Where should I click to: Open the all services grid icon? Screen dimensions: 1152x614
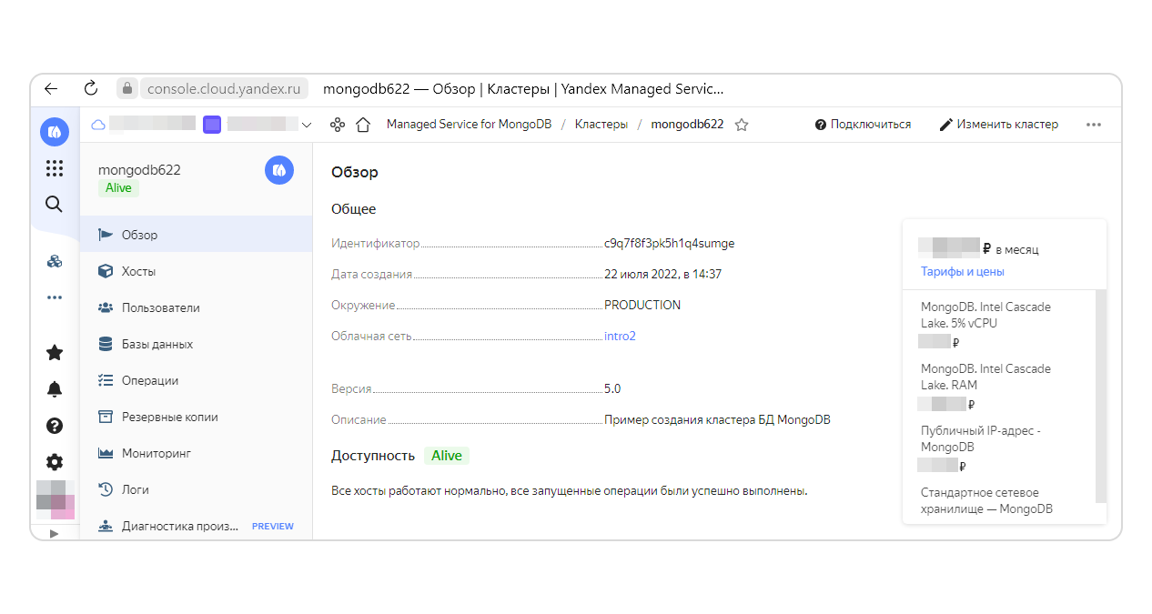coord(55,168)
